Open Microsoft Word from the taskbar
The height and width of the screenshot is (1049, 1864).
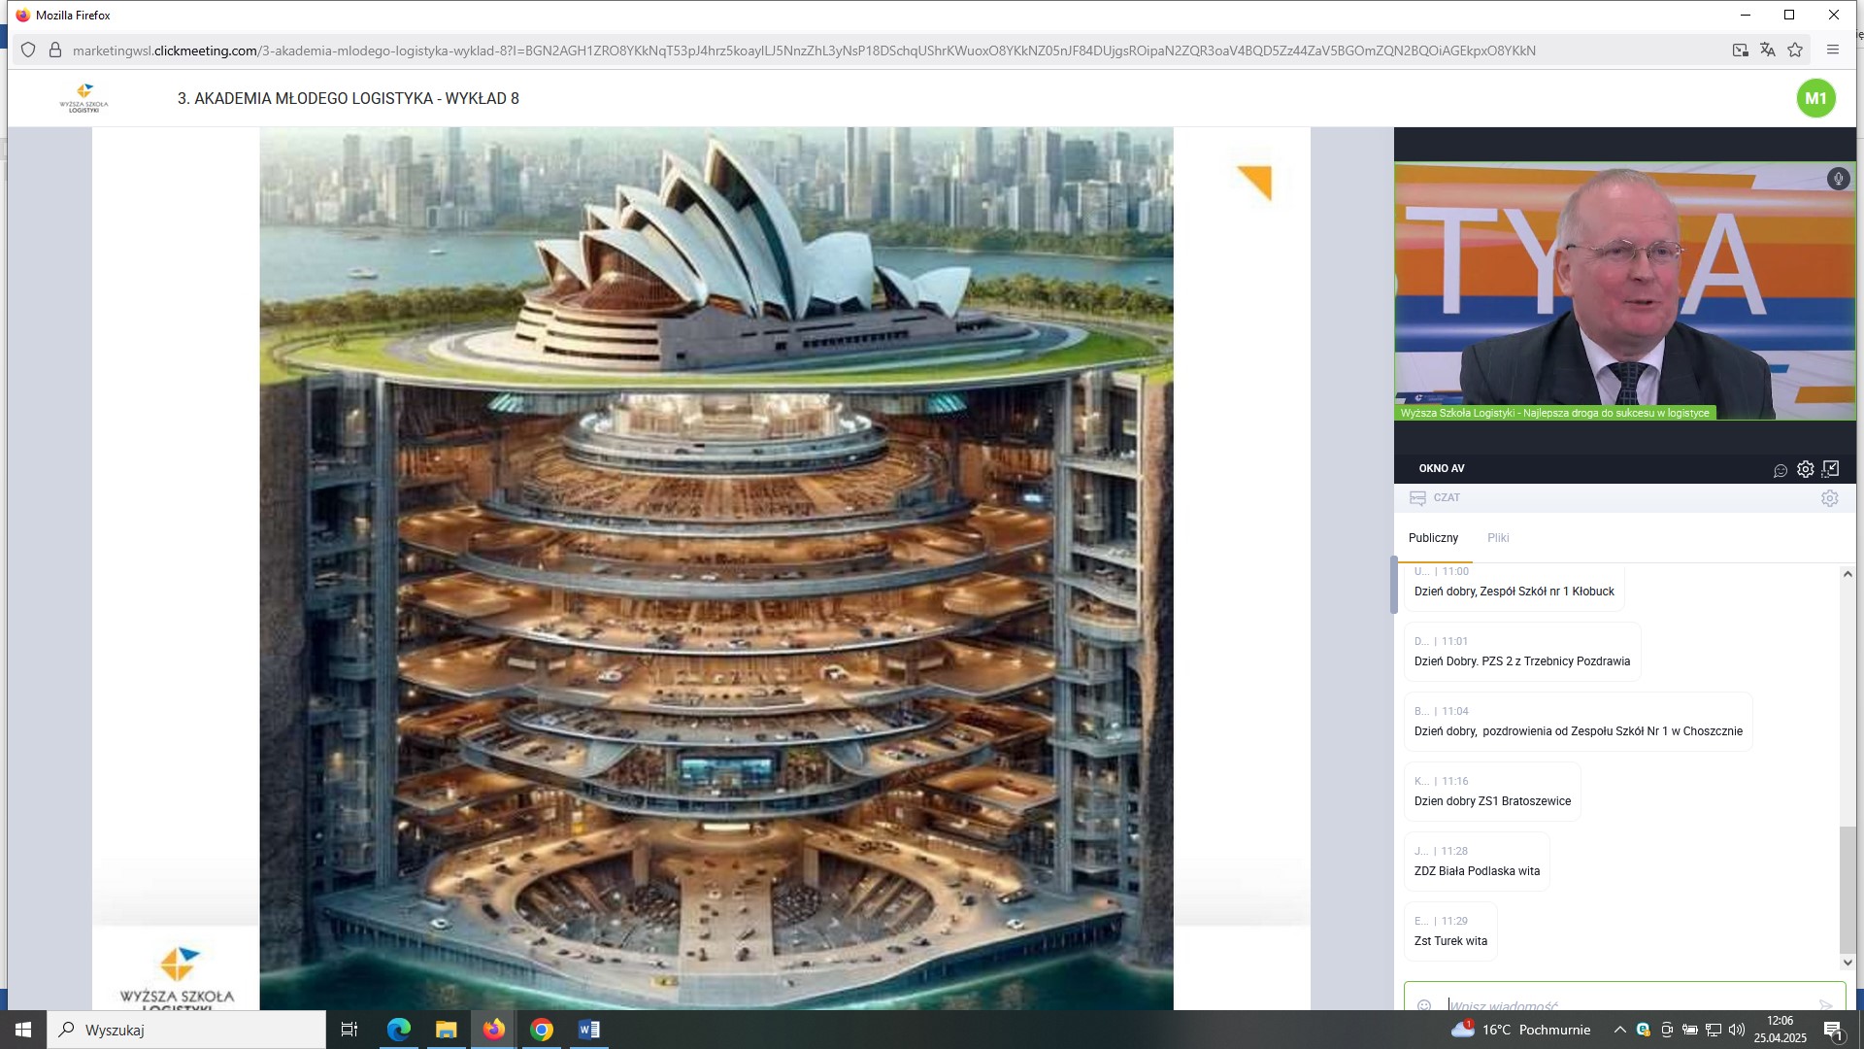pos(589,1030)
